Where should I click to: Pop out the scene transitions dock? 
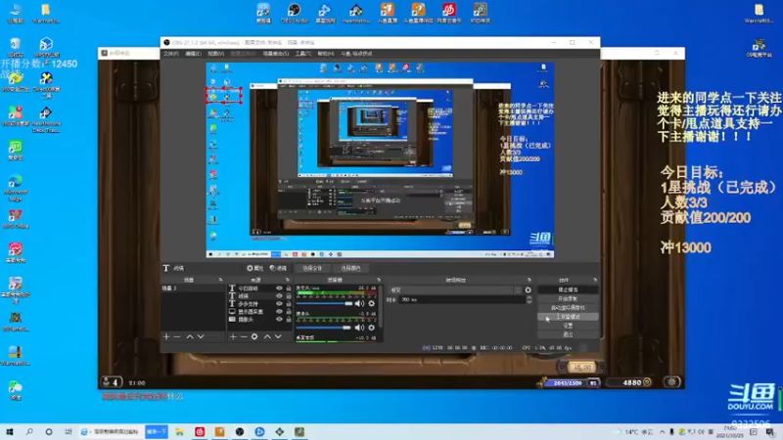click(530, 280)
